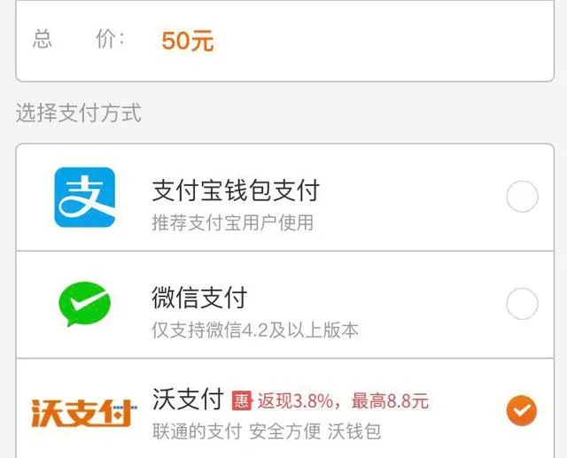Image resolution: width=567 pixels, height=458 pixels.
Task: Open the 返现3.8% cashback promo text
Action: click(295, 401)
